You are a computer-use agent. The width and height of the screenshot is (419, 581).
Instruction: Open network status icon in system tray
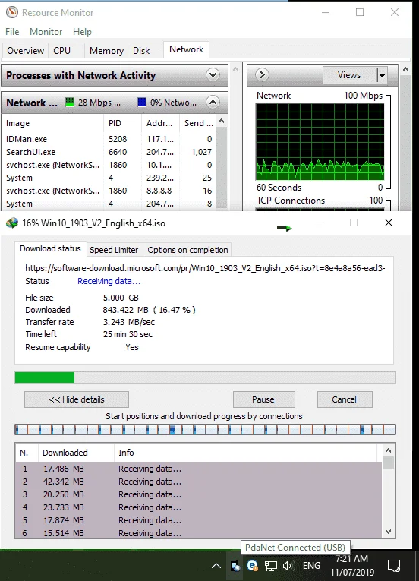270,566
